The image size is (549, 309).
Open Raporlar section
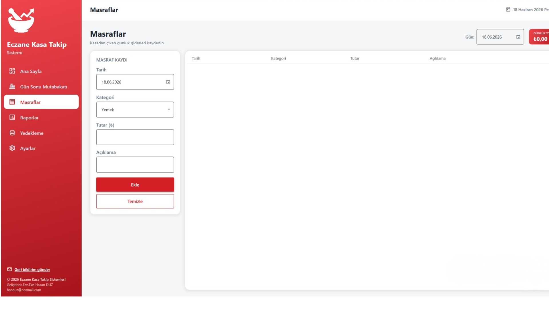pyautogui.click(x=41, y=117)
